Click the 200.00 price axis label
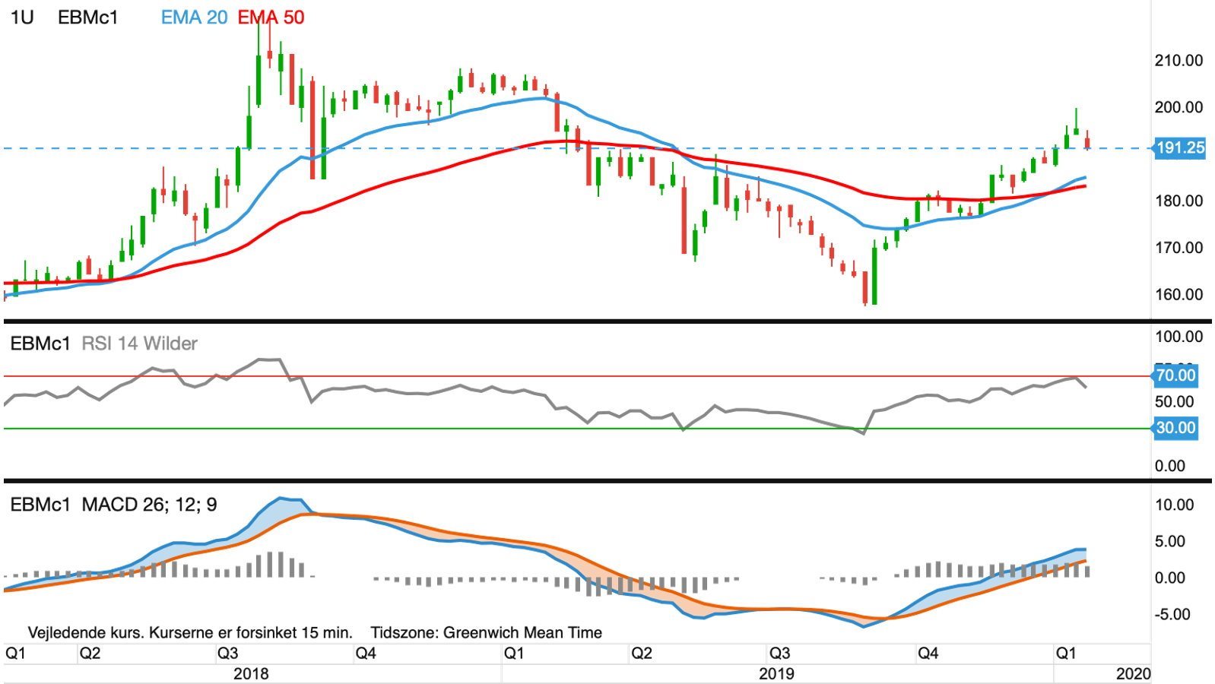 coord(1179,107)
